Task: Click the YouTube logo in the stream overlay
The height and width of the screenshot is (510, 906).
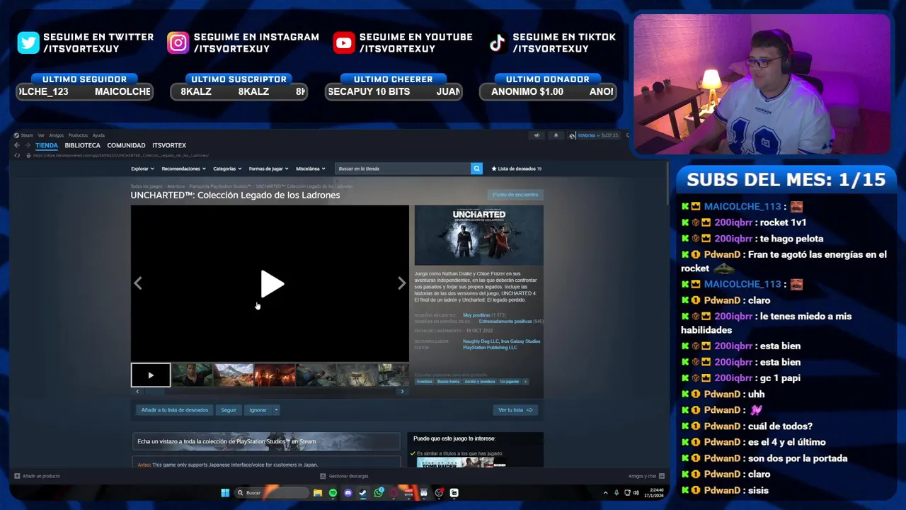Action: [344, 43]
